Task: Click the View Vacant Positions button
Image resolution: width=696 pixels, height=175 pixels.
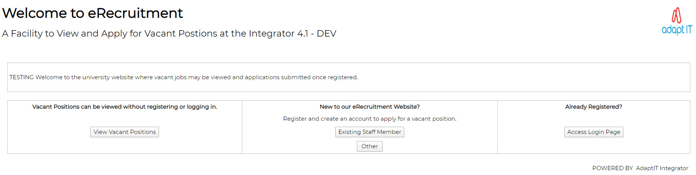Action: [x=125, y=132]
